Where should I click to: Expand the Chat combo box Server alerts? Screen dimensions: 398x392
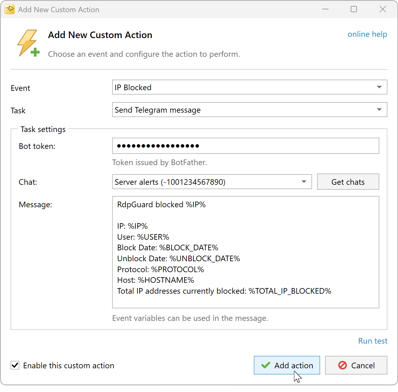point(212,182)
